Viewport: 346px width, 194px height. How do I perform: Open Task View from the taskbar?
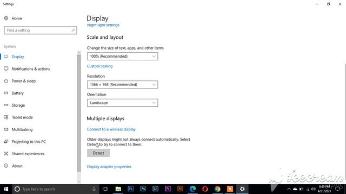pyautogui.click(x=105, y=189)
